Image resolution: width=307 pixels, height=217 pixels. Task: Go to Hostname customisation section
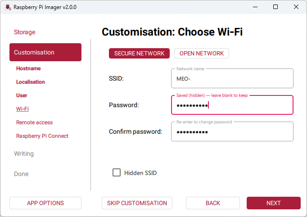coord(28,68)
